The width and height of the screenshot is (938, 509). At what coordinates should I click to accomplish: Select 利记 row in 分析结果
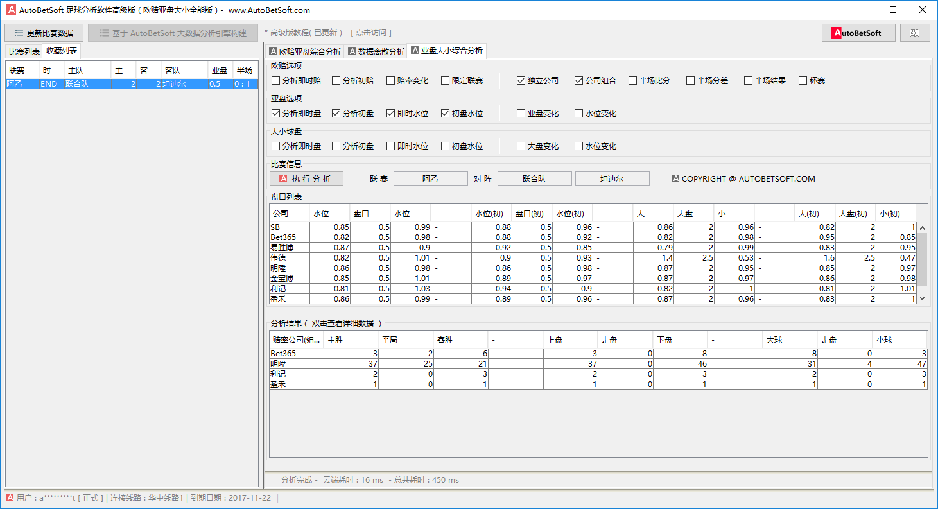click(x=598, y=374)
